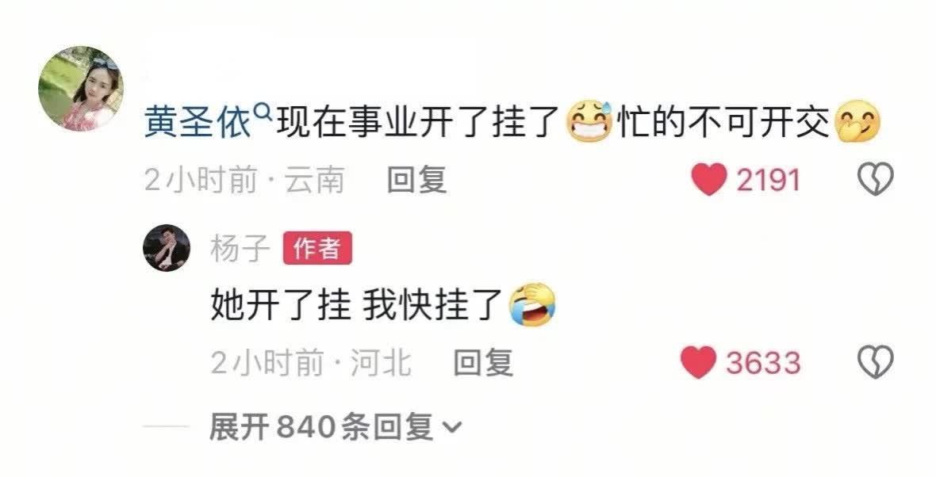Select the reply text 她开了挂 我快挂了
Screen dimensions: 936x477
tap(355, 305)
